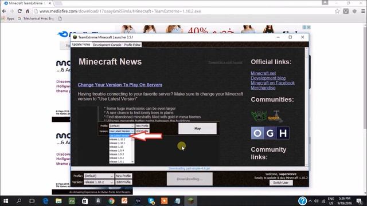Open the Minecraft.net official link
The image size is (367, 206).
coord(263,73)
